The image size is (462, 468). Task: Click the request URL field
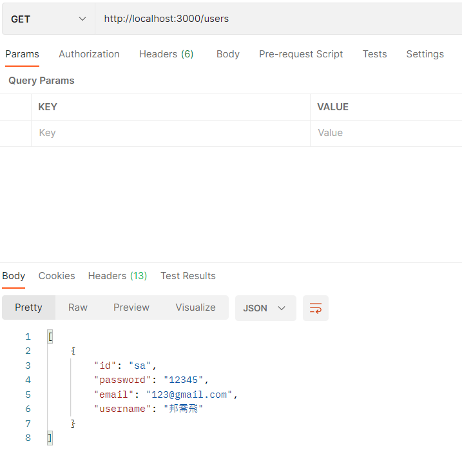coord(277,19)
